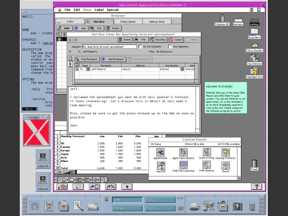Open the CDE style manager icon
288x216 pixels.
[x=209, y=206]
